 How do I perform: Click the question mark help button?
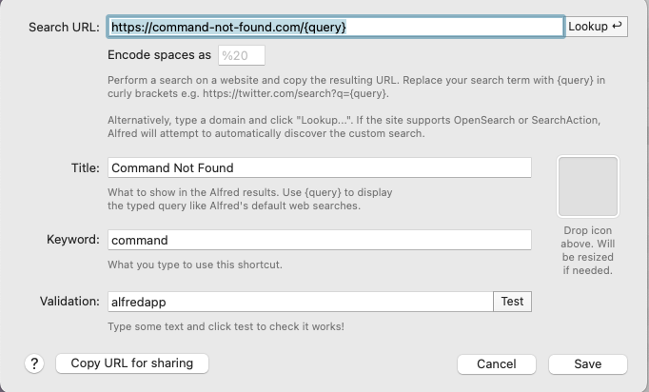click(35, 363)
